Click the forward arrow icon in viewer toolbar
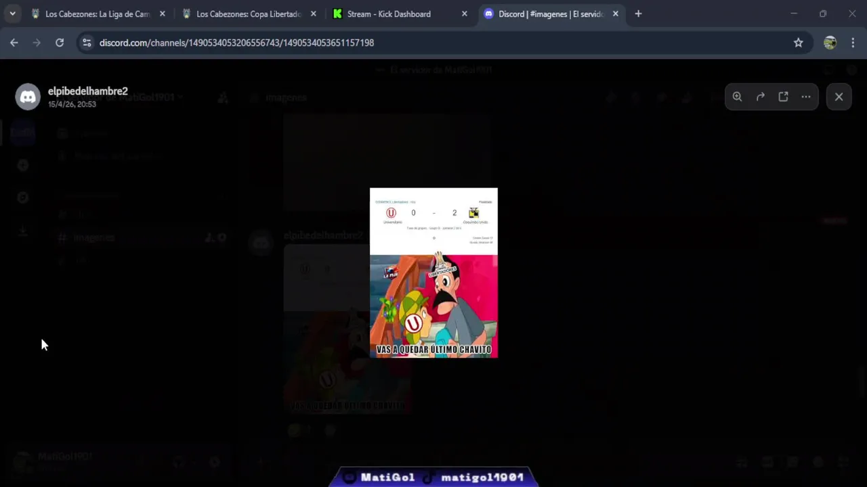 tap(761, 97)
